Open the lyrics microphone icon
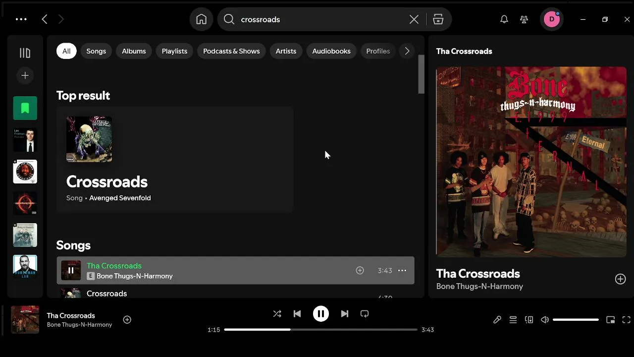Viewport: 634px width, 357px height. [497, 320]
